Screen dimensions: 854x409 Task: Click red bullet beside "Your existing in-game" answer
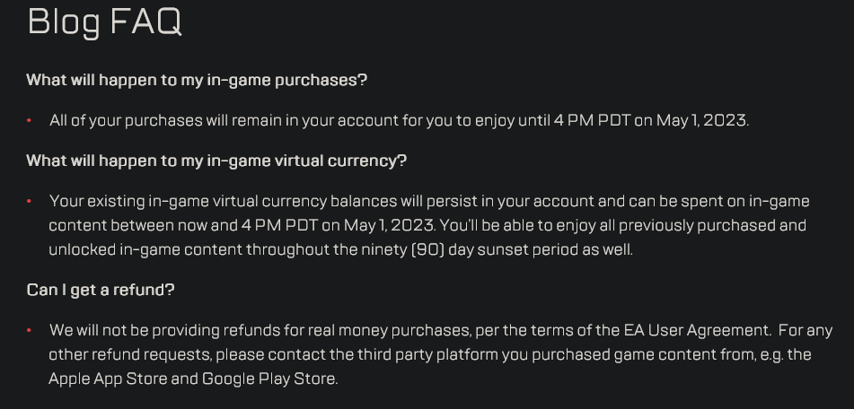pos(30,202)
